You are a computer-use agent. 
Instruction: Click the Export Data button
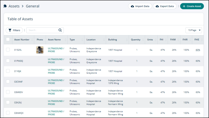165,6
